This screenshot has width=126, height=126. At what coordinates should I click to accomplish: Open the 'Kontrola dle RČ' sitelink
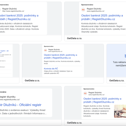[x=51, y=69]
